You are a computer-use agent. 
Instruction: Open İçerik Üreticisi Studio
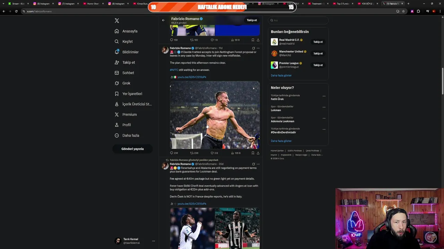pos(133,104)
